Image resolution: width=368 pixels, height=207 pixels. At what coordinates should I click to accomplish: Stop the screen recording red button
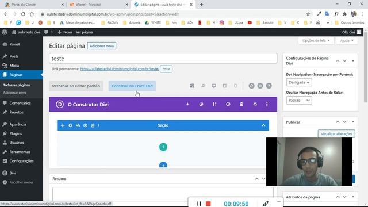coord(208,204)
